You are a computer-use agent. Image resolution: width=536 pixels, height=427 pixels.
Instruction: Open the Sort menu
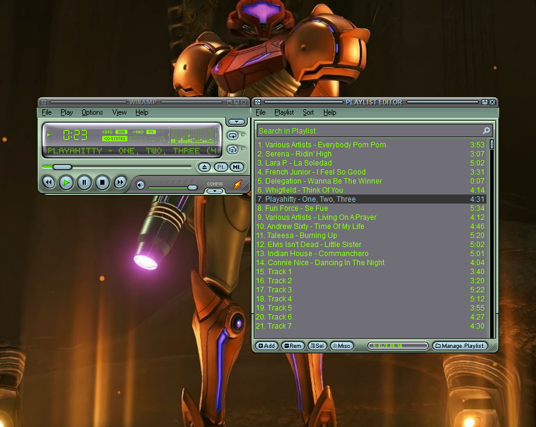pos(308,112)
